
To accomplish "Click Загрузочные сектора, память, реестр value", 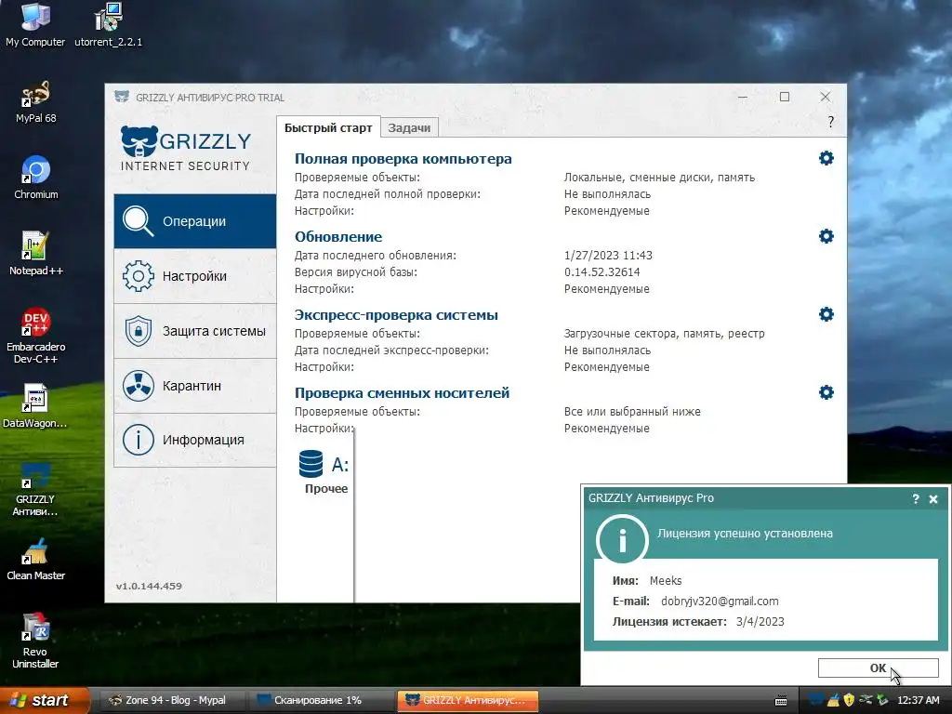I will coord(664,334).
